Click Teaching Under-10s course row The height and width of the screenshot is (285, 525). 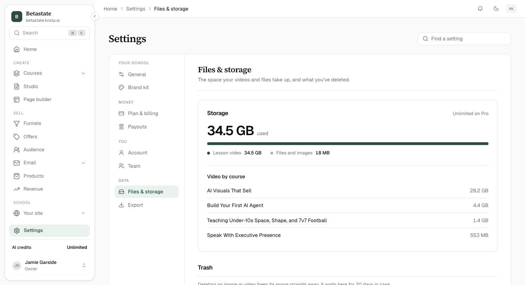(x=348, y=220)
